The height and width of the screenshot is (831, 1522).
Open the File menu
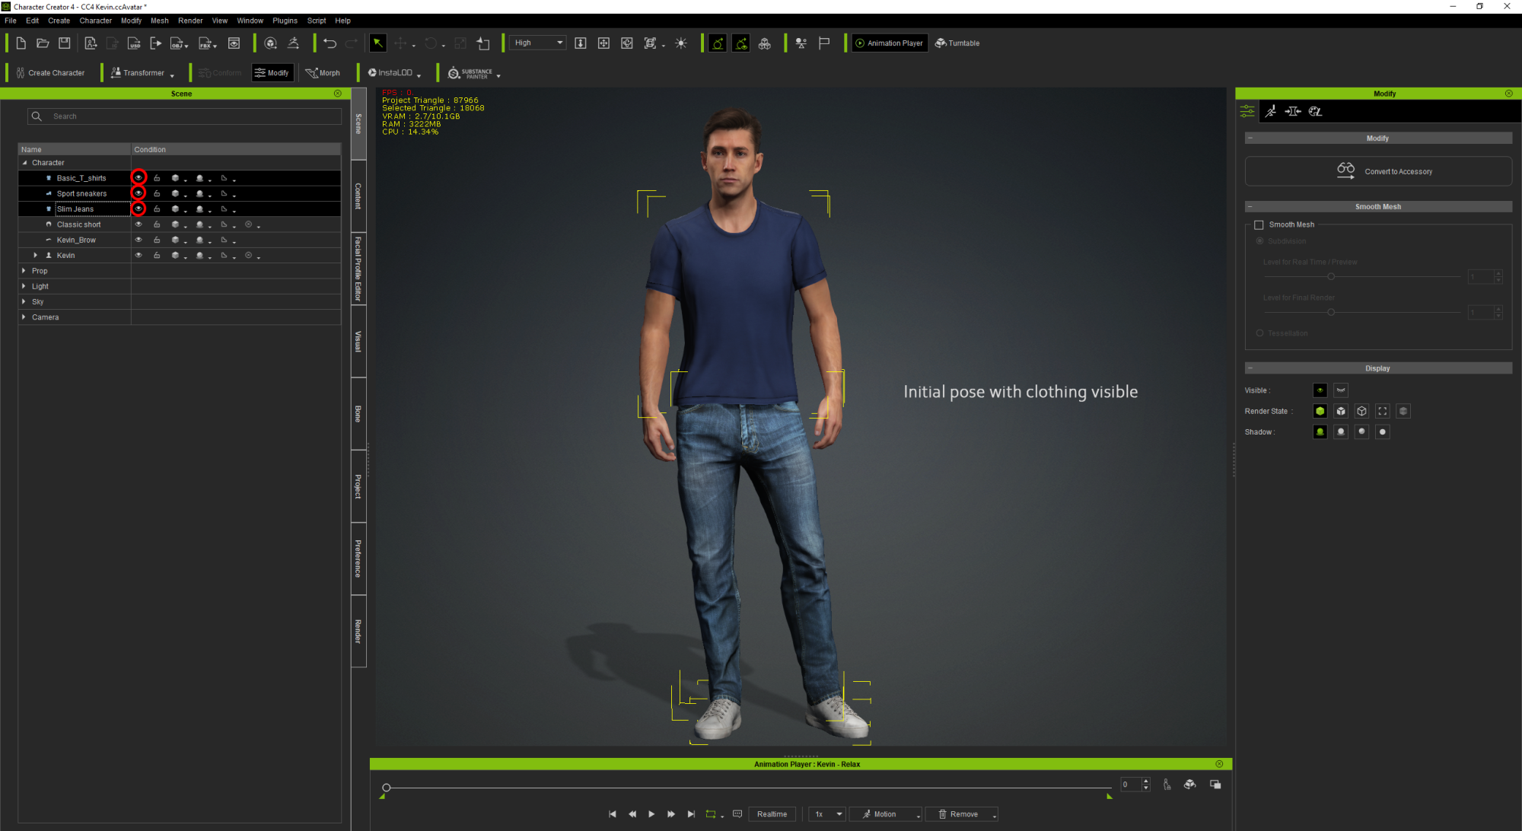pyautogui.click(x=11, y=21)
